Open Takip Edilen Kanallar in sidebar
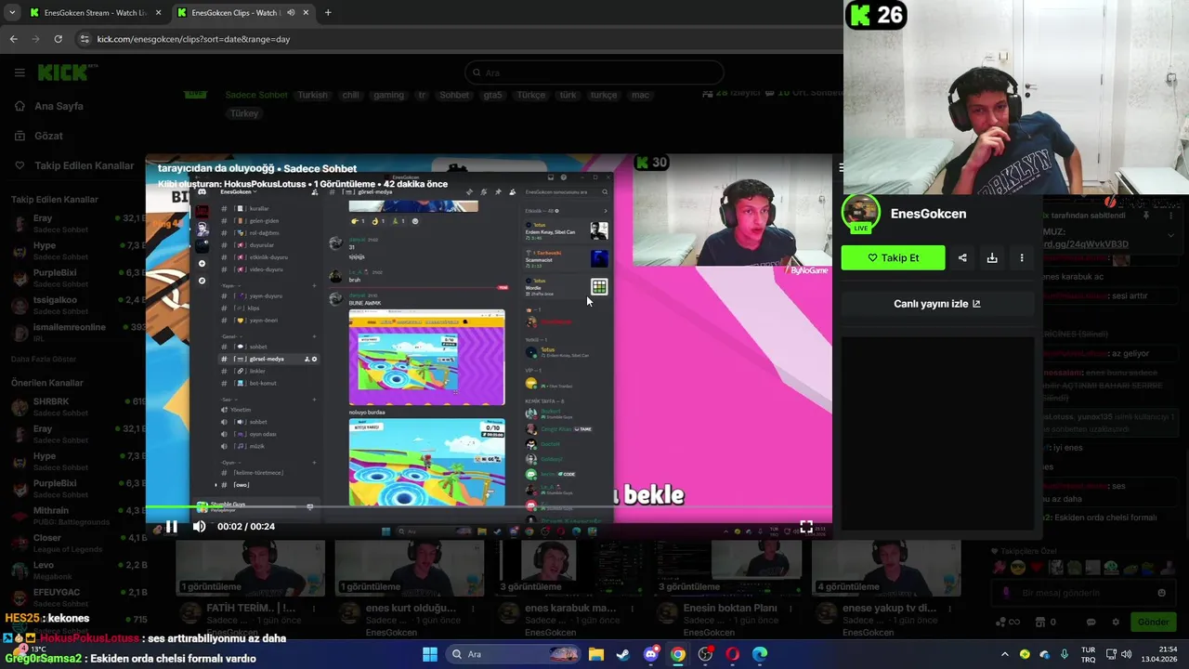 [x=84, y=165]
